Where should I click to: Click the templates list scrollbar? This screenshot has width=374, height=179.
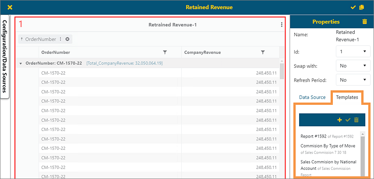[x=363, y=153]
